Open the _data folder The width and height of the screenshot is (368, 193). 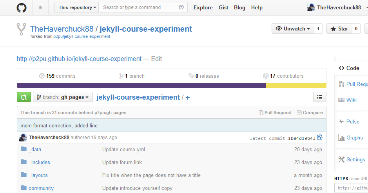(35, 149)
